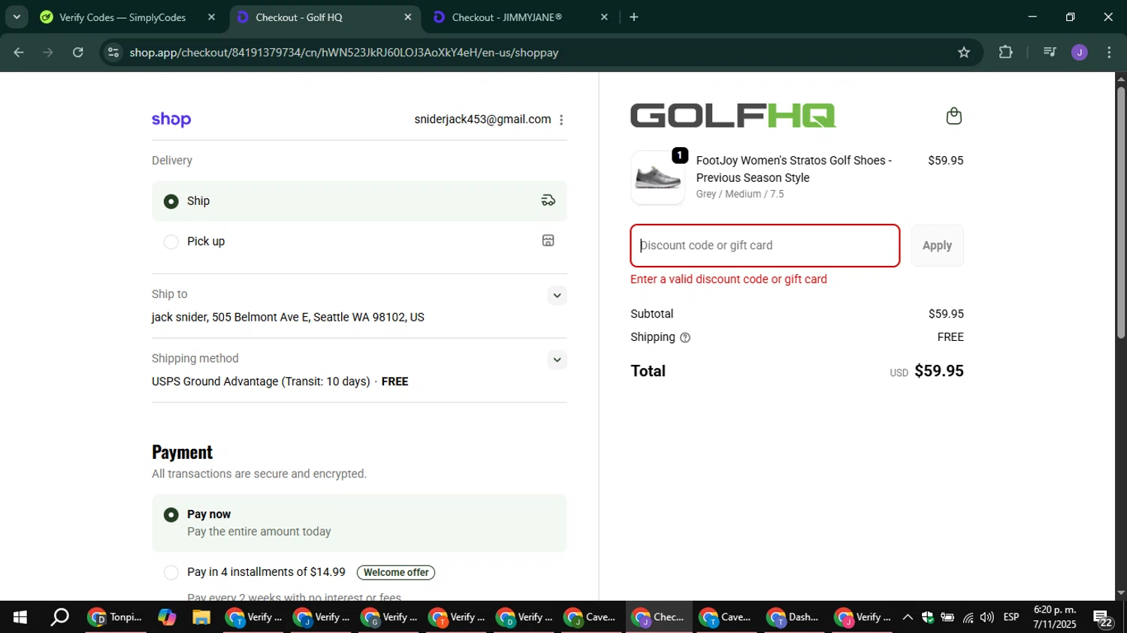
Task: Open File Explorer from the taskbar
Action: pyautogui.click(x=201, y=617)
